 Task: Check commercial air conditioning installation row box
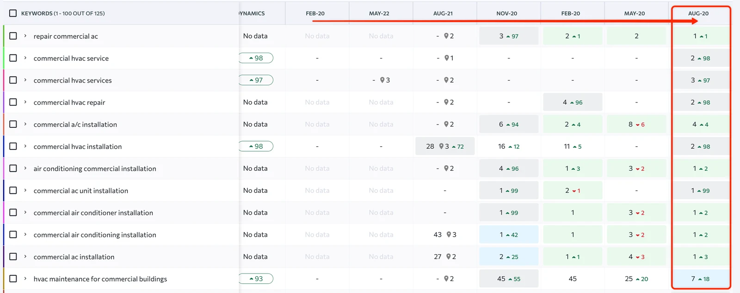13,234
